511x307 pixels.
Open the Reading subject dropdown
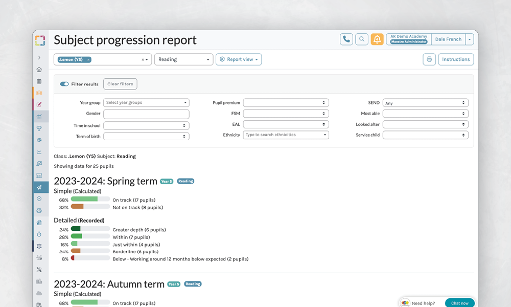point(183,59)
